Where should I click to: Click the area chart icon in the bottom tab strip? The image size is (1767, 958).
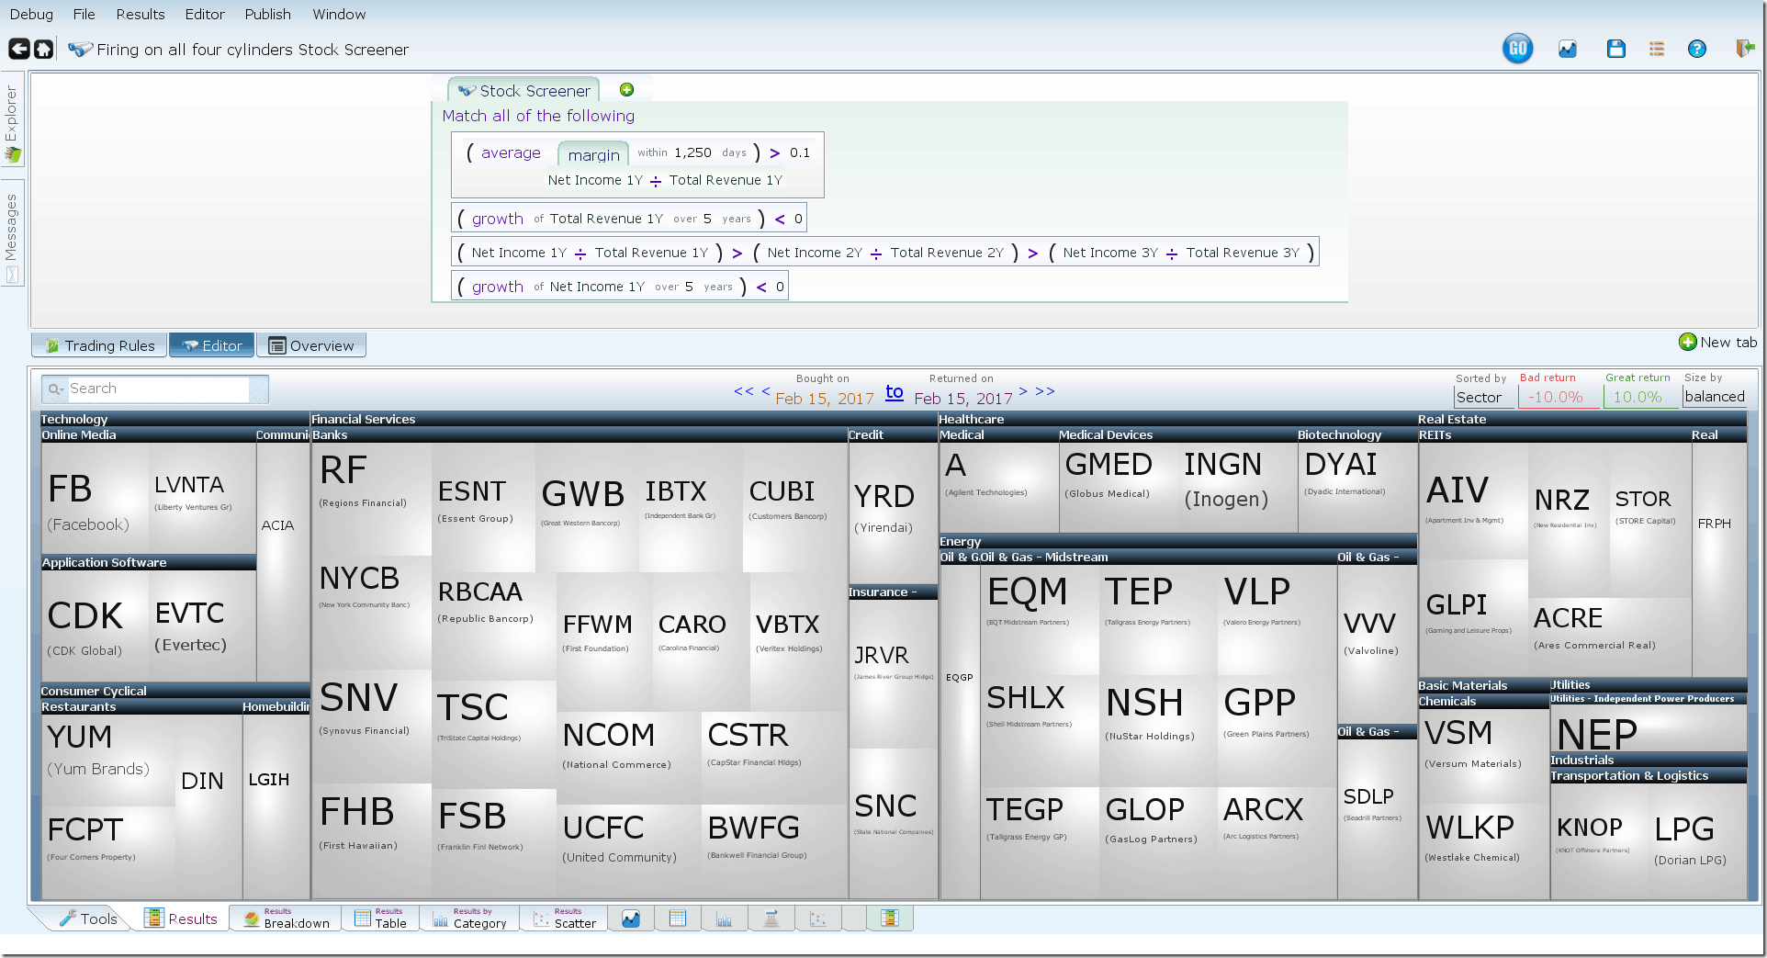[631, 919]
